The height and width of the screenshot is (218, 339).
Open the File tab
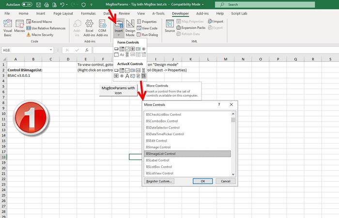pyautogui.click(x=7, y=14)
